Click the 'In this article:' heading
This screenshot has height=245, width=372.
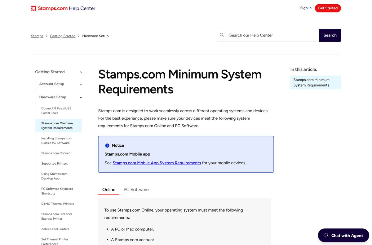click(x=304, y=69)
